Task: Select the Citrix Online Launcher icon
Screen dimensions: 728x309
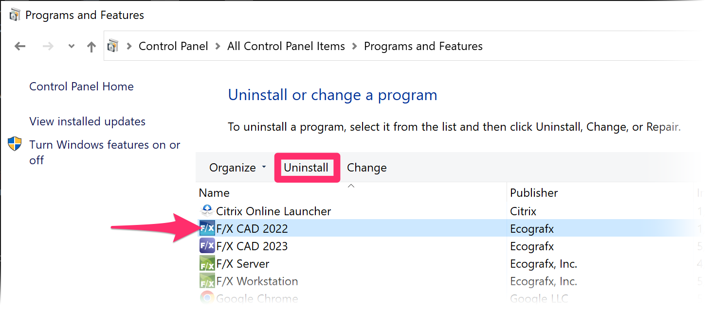Action: [207, 211]
